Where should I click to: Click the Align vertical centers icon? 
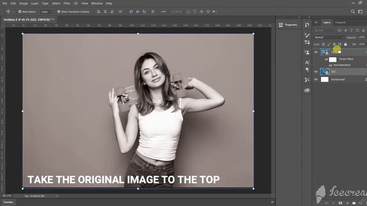[138, 11]
